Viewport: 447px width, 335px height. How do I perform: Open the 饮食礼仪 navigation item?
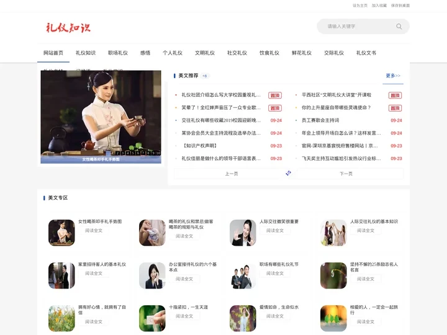(x=269, y=53)
